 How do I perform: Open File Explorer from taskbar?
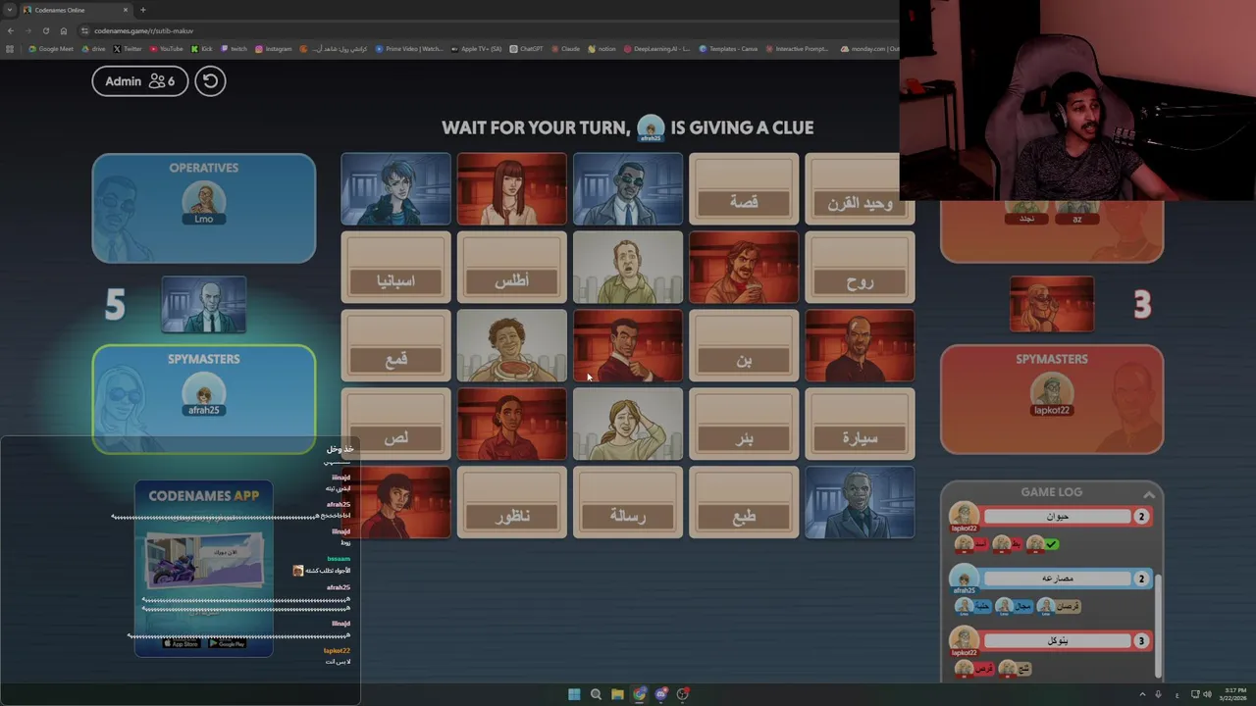(x=617, y=694)
